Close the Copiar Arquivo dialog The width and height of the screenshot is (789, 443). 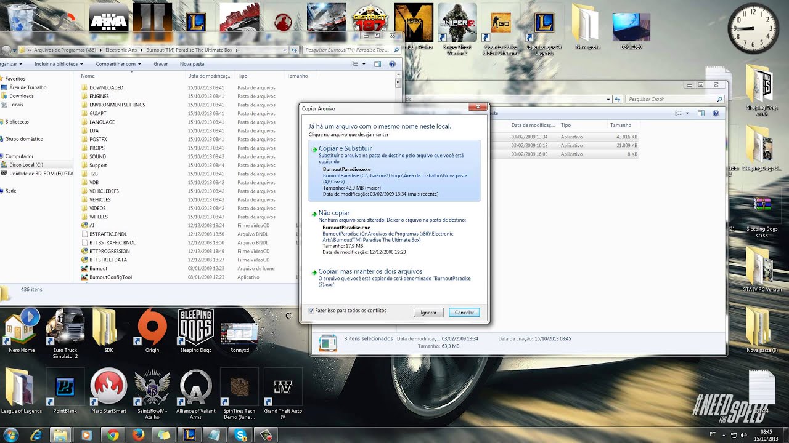[x=478, y=107]
